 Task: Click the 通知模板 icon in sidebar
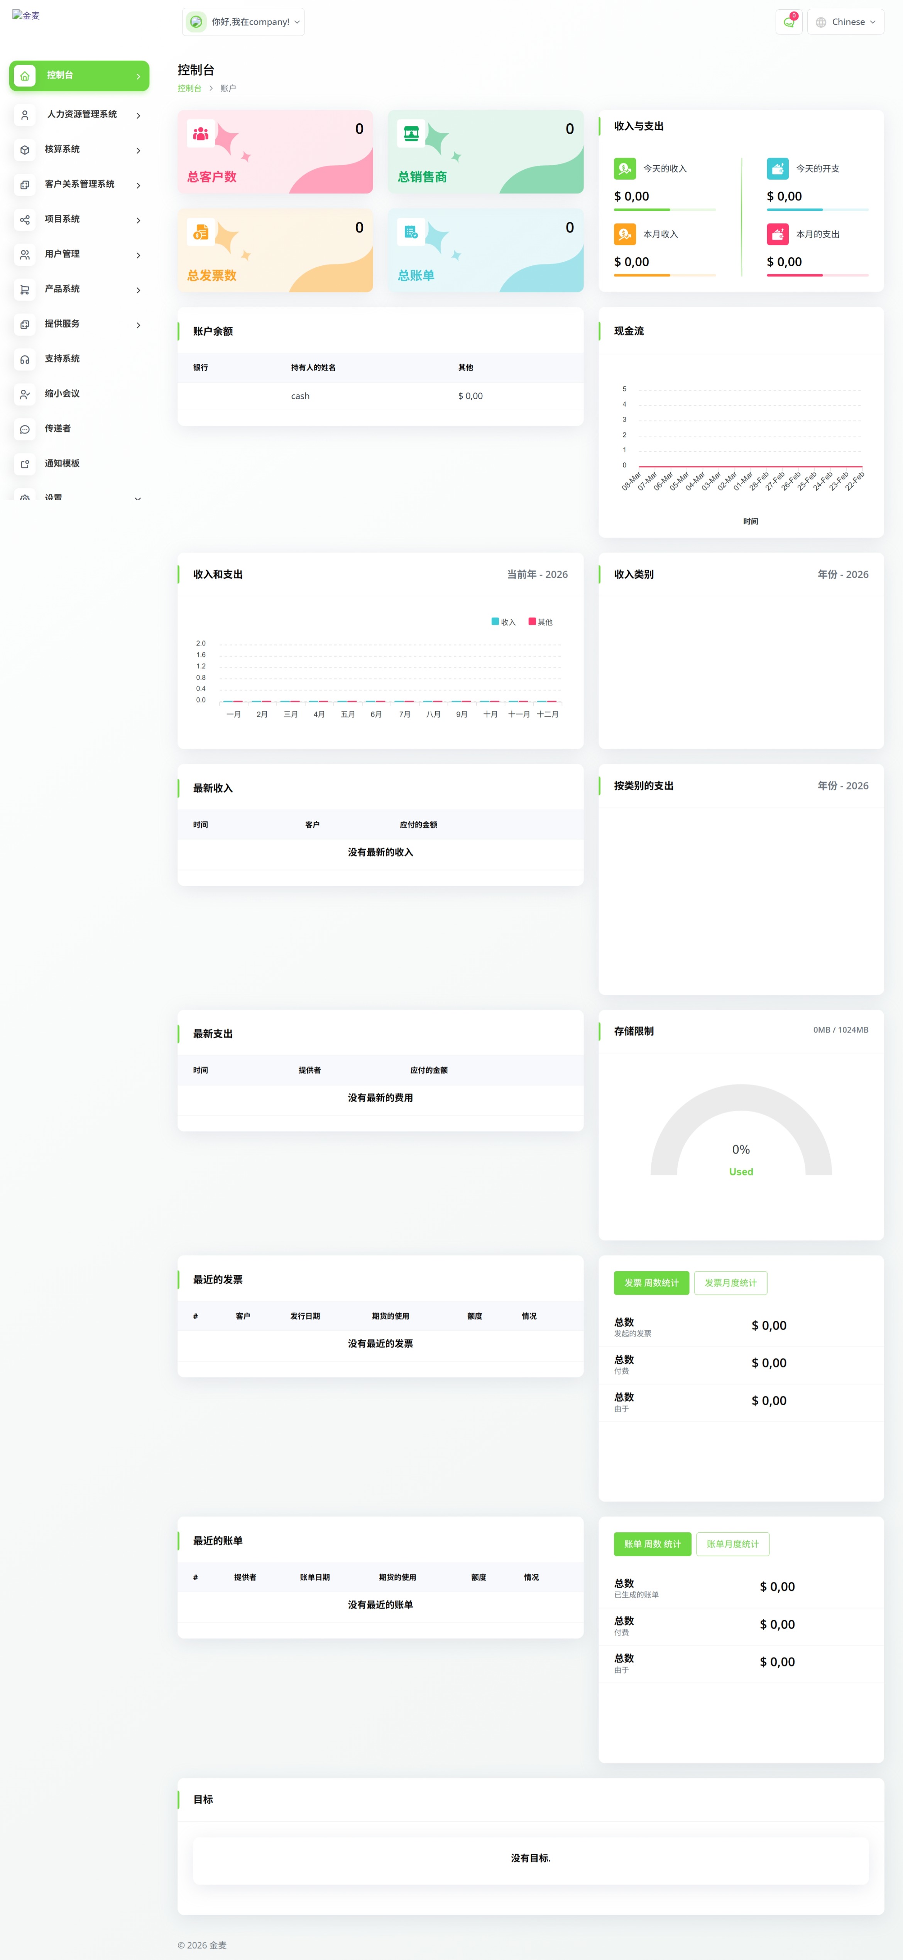point(25,464)
